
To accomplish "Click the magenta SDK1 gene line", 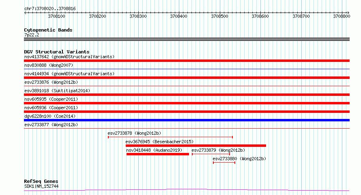I will [187, 190].
